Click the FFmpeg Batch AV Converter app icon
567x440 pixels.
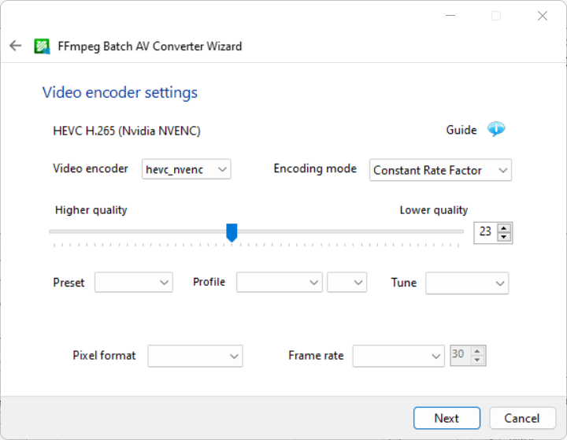pos(42,46)
